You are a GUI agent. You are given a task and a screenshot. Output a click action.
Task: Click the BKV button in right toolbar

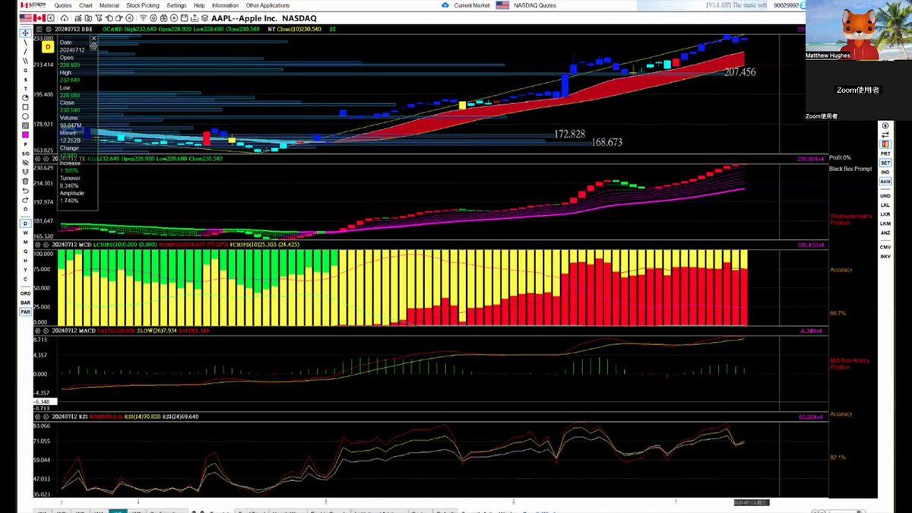coord(885,257)
